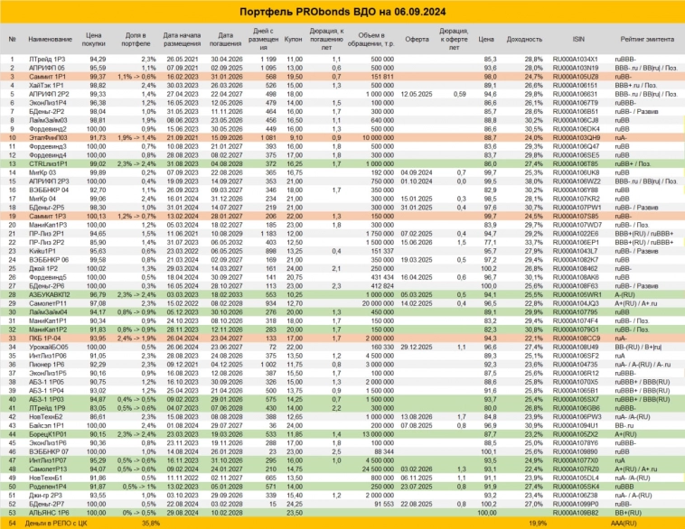Click the '35,8%' share value
The image size is (685, 529).
[151, 523]
